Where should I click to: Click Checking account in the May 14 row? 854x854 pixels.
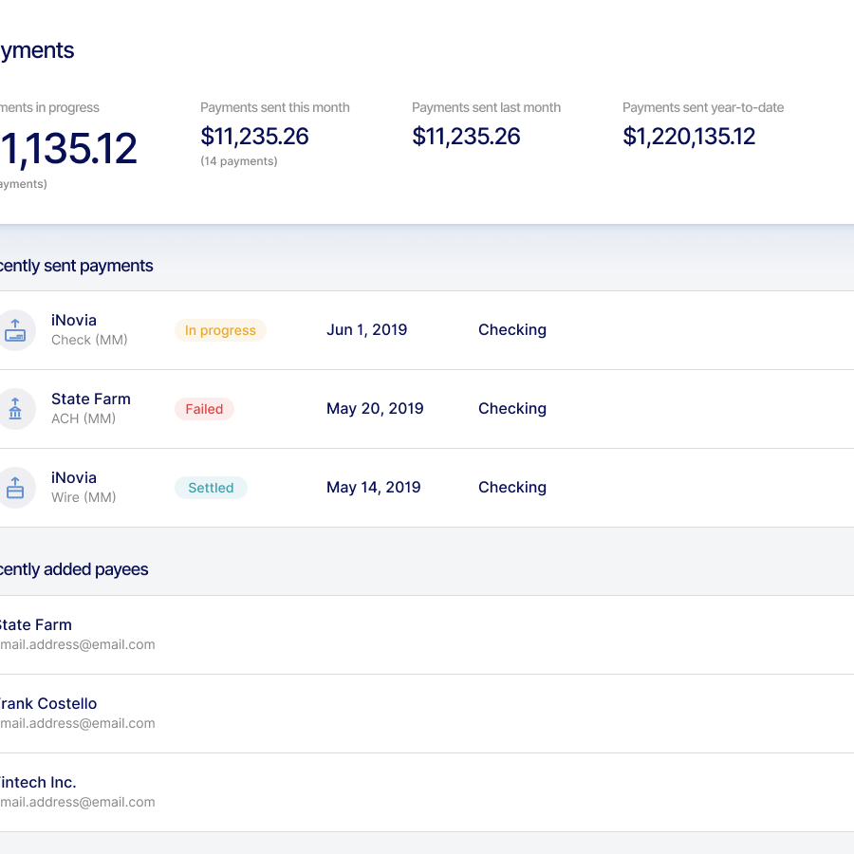(x=512, y=488)
